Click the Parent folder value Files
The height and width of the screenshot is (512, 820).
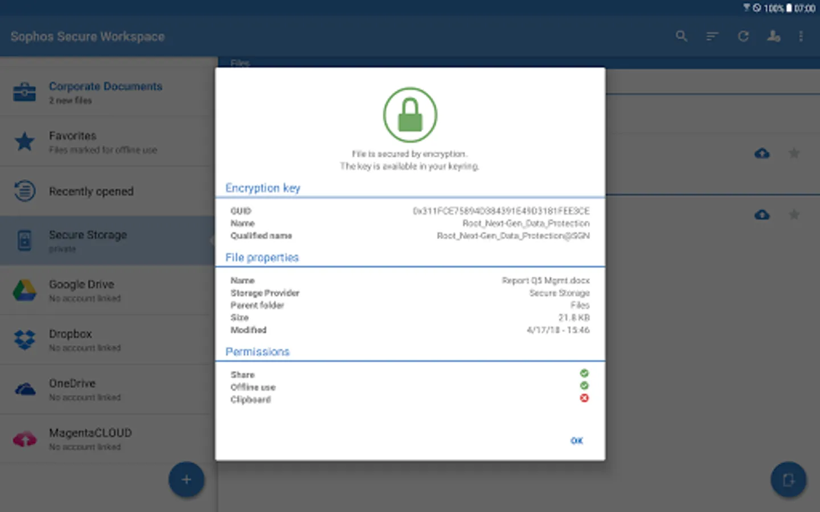coord(580,305)
